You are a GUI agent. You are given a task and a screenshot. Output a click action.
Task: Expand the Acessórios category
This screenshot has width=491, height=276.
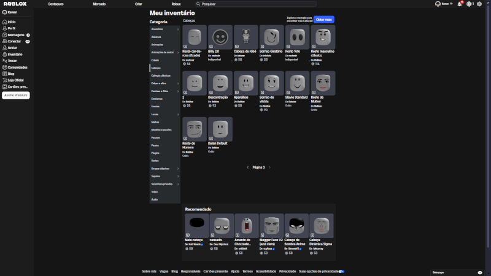[178, 29]
